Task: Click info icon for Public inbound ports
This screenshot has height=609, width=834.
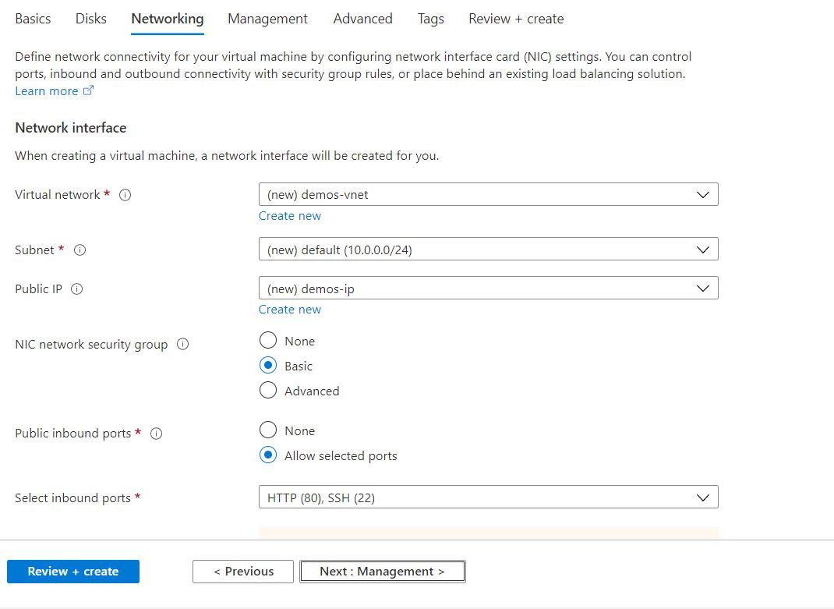Action: pyautogui.click(x=156, y=434)
